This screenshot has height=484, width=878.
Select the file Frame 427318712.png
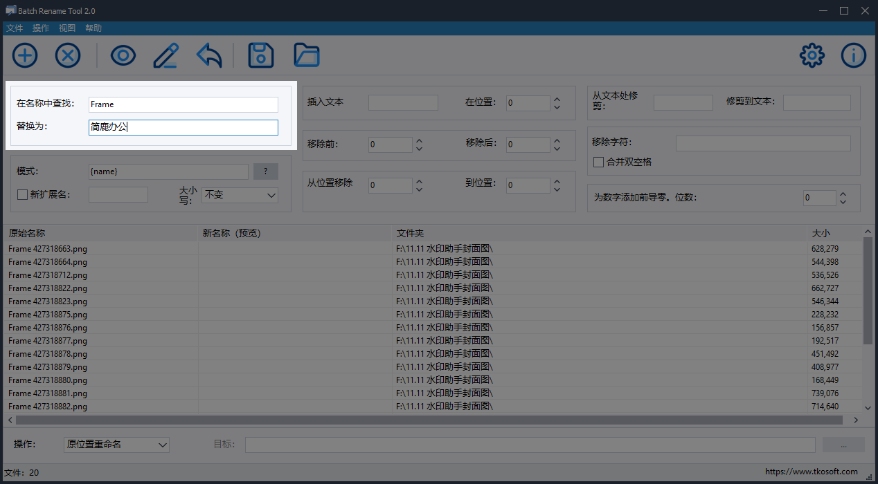(x=48, y=275)
